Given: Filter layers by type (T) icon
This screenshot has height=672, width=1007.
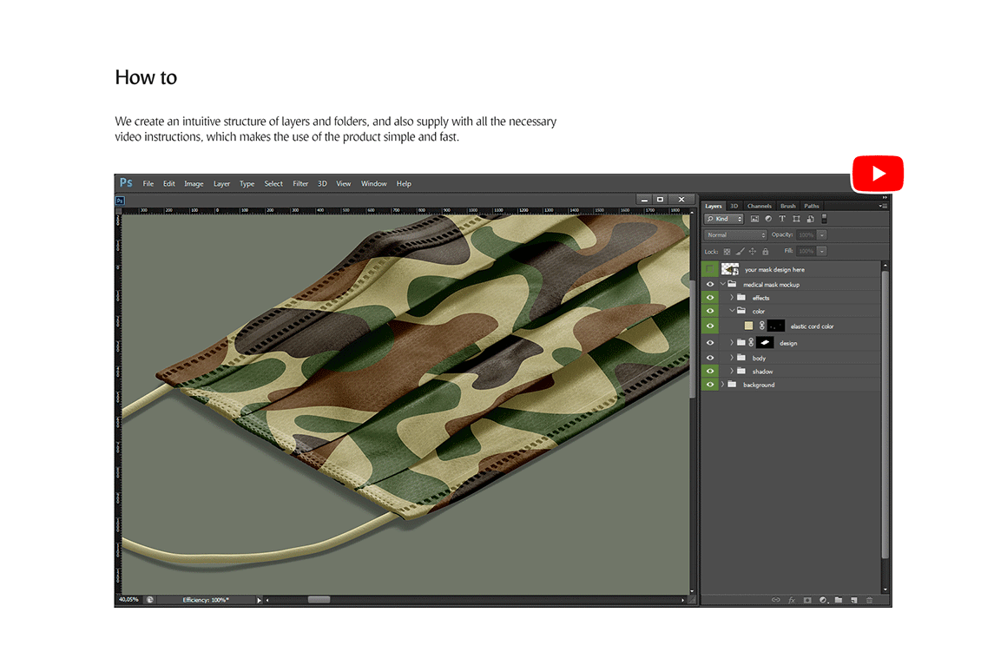Looking at the screenshot, I should [x=782, y=219].
